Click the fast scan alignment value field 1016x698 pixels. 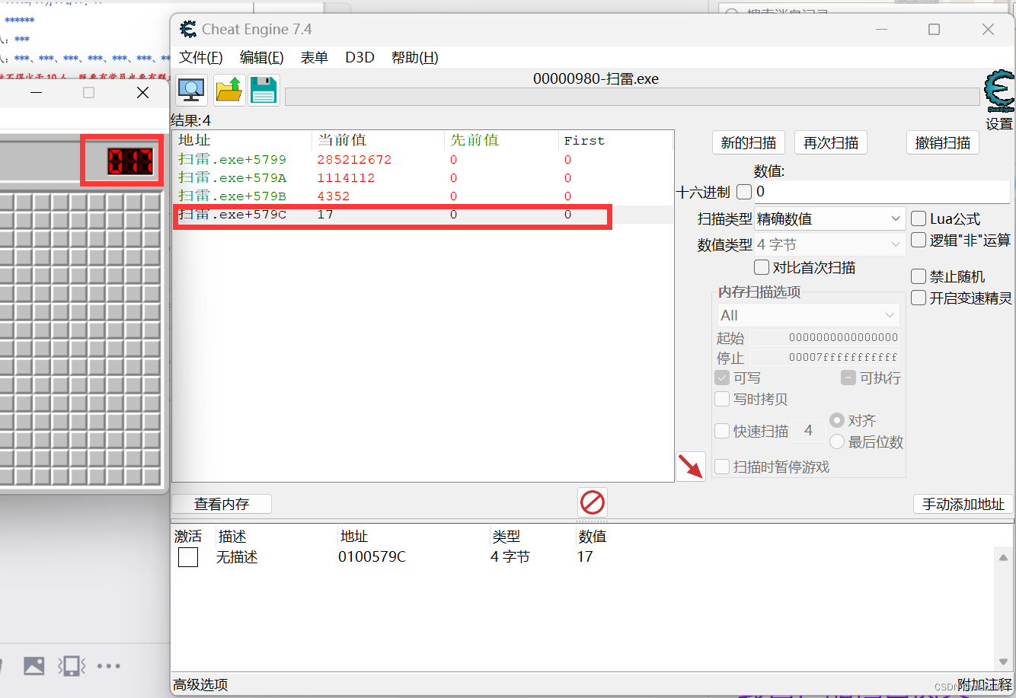[808, 431]
